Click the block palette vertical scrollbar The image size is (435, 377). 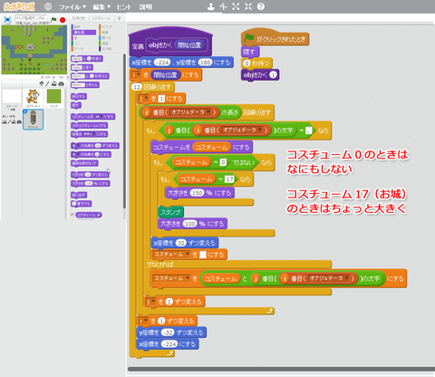[124, 131]
